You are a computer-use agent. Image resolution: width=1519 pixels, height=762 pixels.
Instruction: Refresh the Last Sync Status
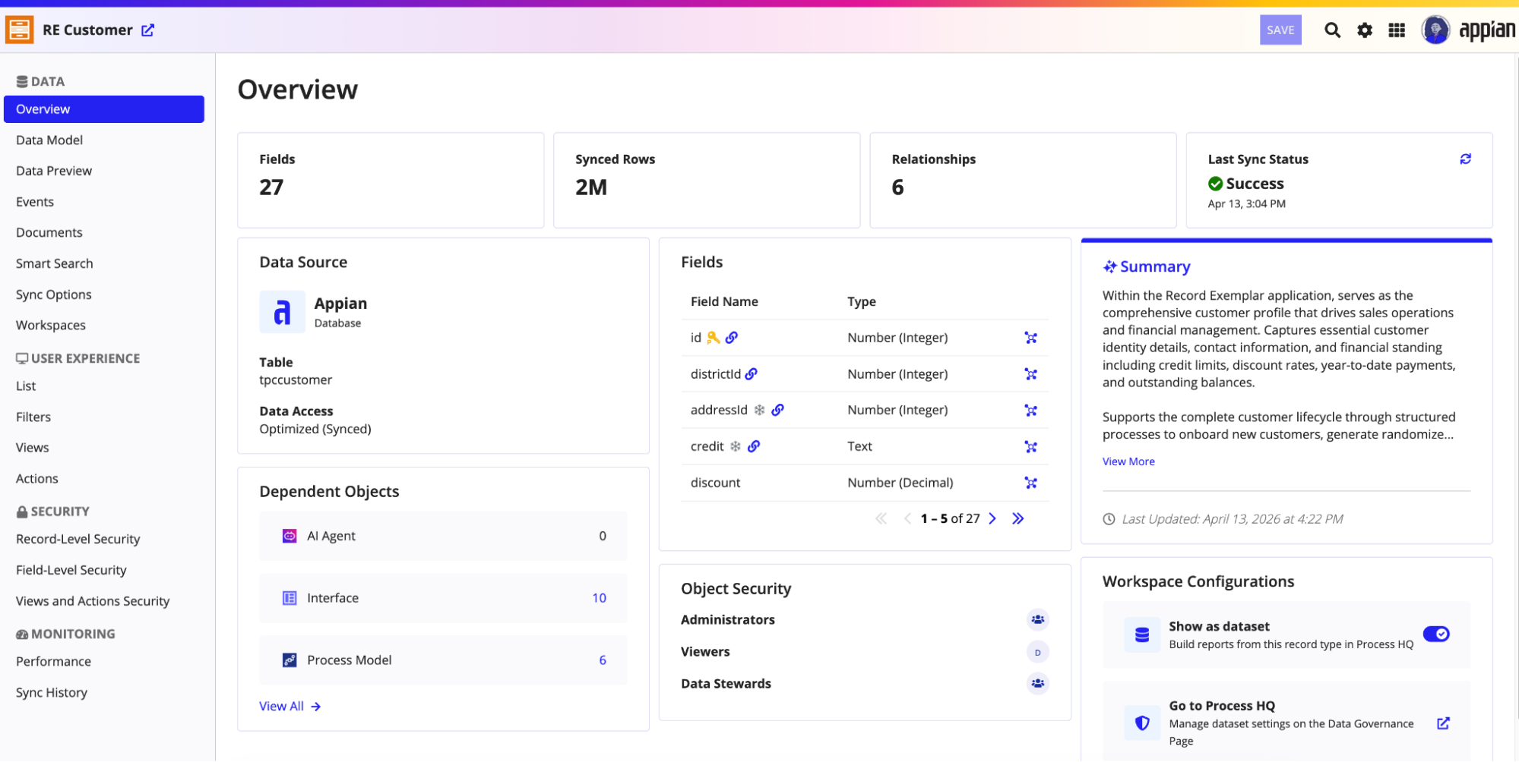coord(1465,159)
